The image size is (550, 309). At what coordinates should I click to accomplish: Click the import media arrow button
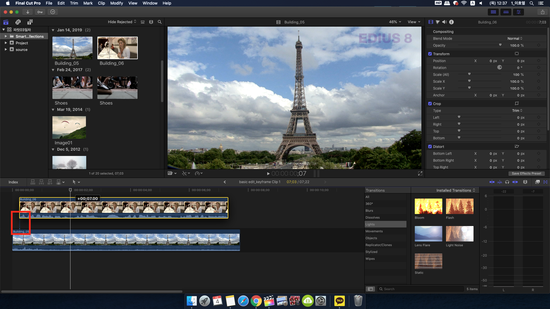[27, 12]
